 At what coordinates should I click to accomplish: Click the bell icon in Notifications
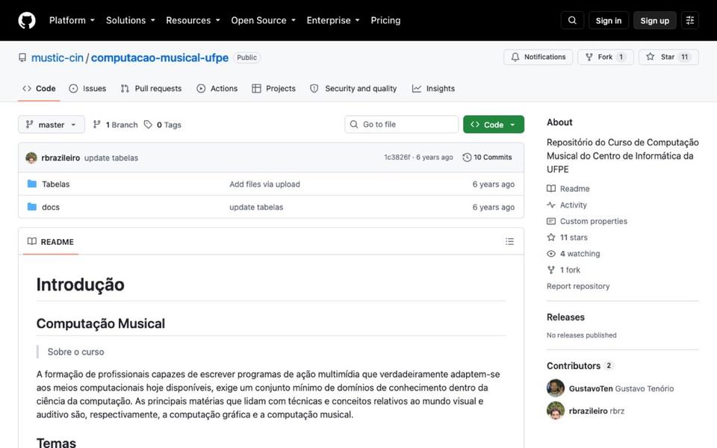[515, 57]
